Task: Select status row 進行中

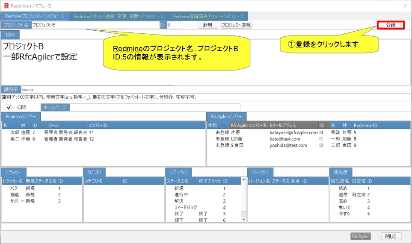Action: coord(203,195)
